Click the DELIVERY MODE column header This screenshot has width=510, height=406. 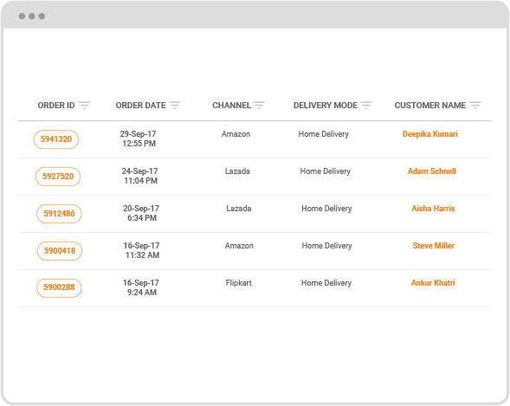326,106
